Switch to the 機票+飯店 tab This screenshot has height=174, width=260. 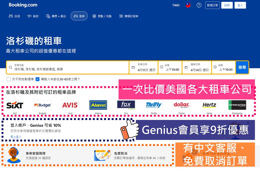pos(56,16)
